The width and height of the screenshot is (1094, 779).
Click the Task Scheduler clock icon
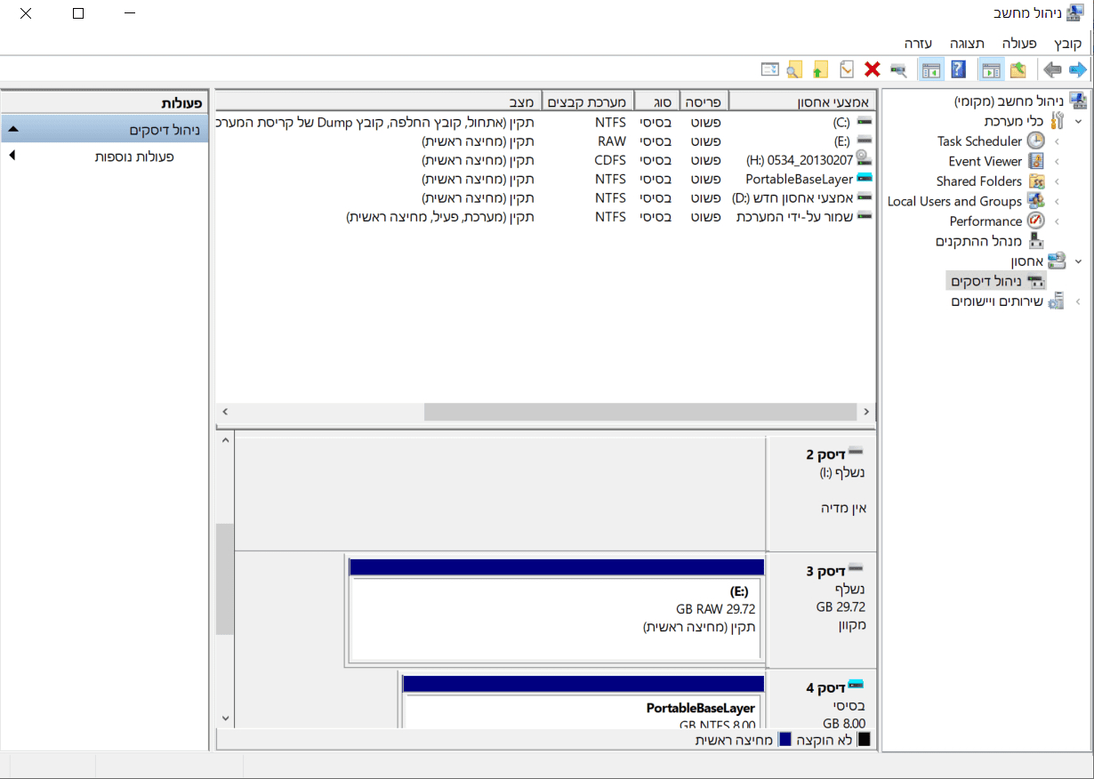point(1036,141)
